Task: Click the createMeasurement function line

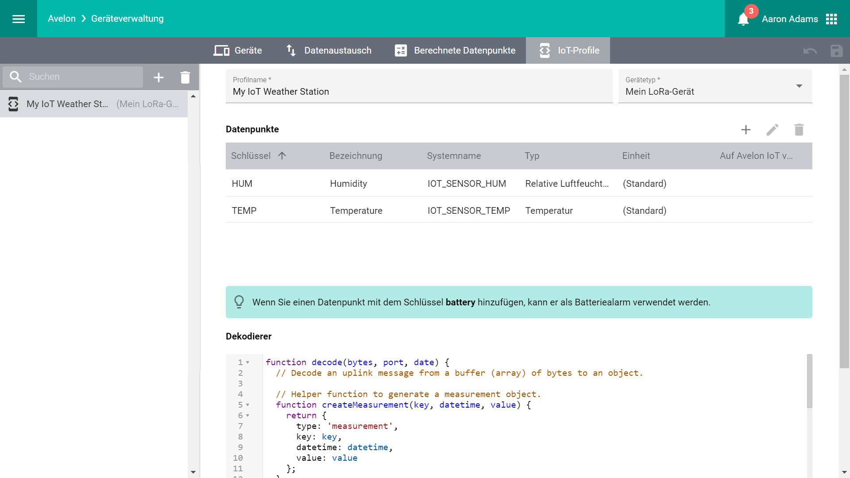Action: [403, 405]
